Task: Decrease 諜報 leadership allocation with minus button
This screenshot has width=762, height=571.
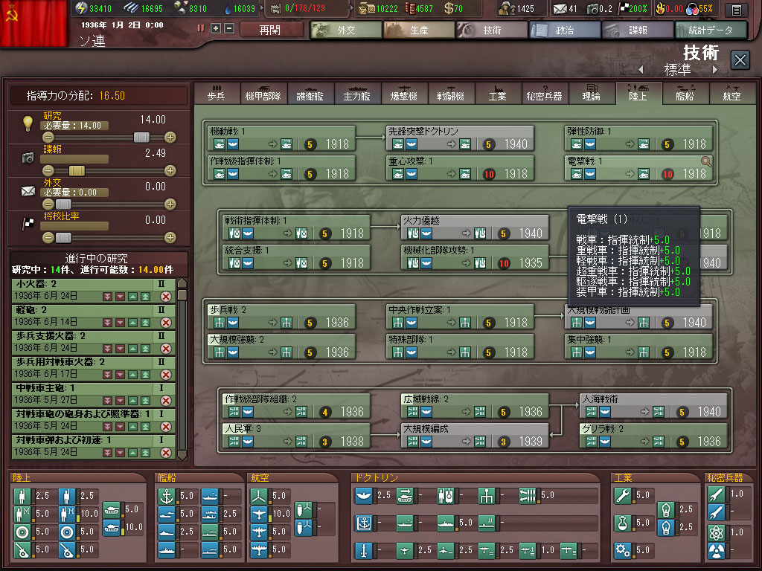Action: (48, 170)
